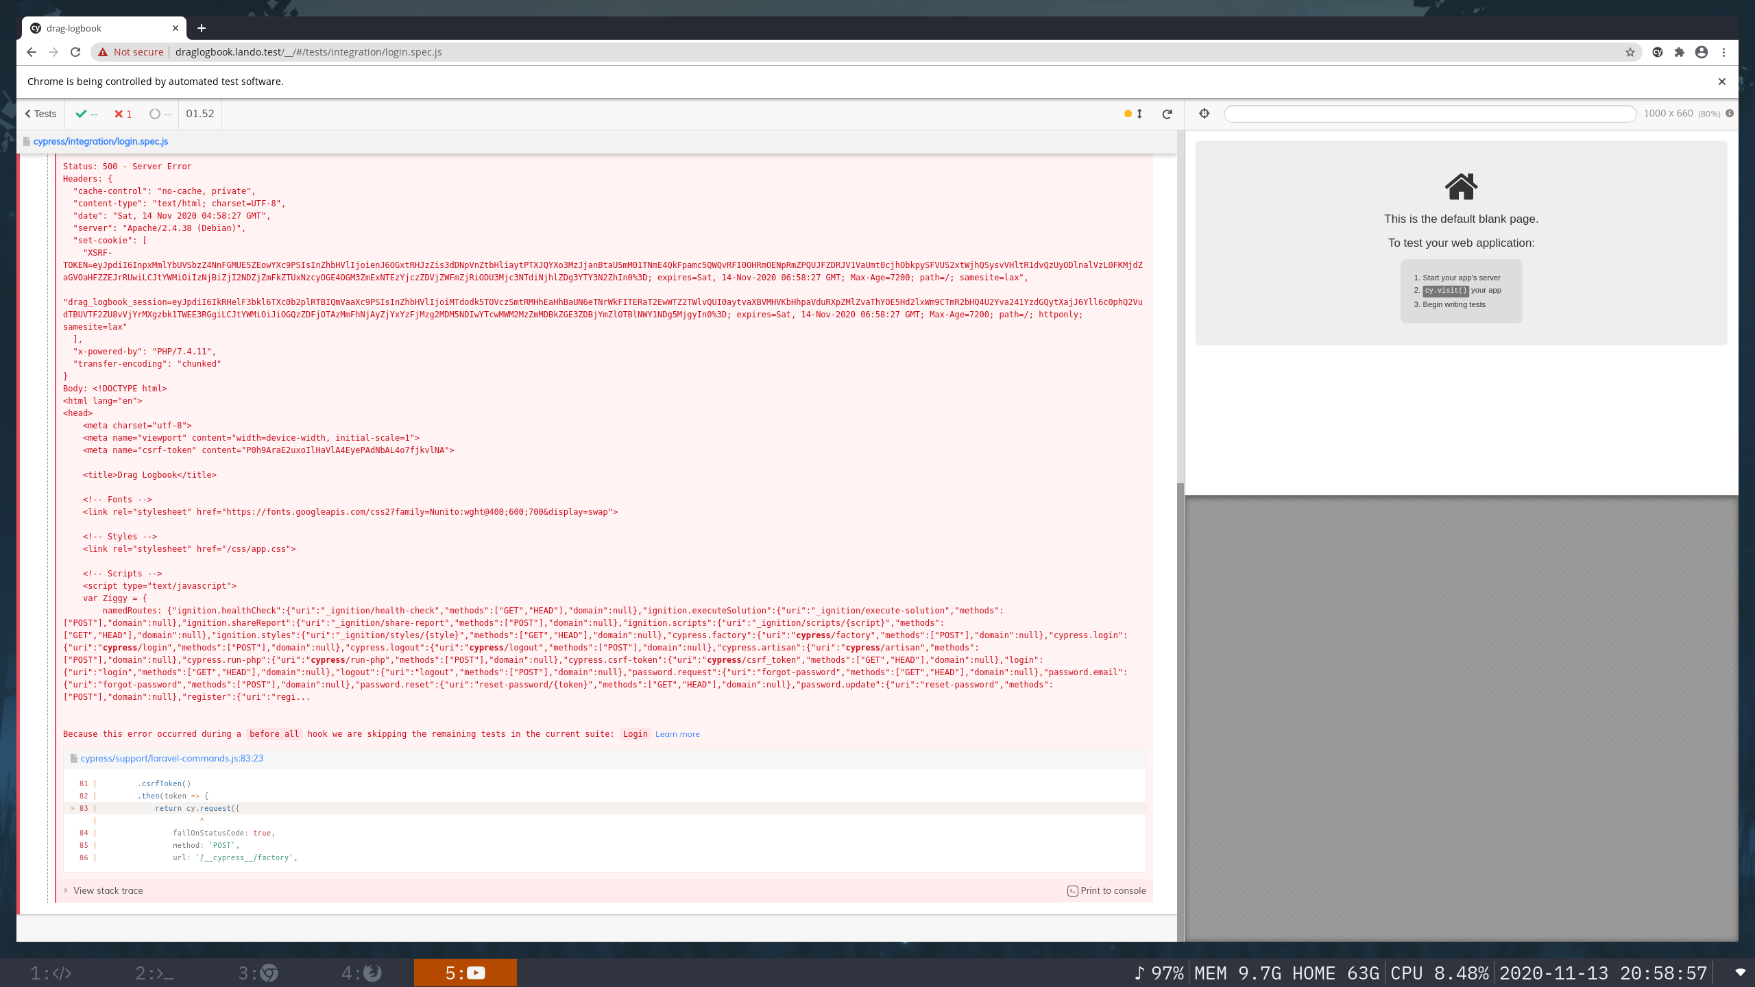
Task: Click the elapsed test timer showing 01.52
Action: [199, 114]
